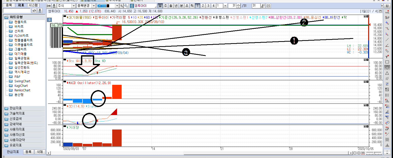Select the angle line tool
This screenshot has width=393, height=158.
(387, 45)
